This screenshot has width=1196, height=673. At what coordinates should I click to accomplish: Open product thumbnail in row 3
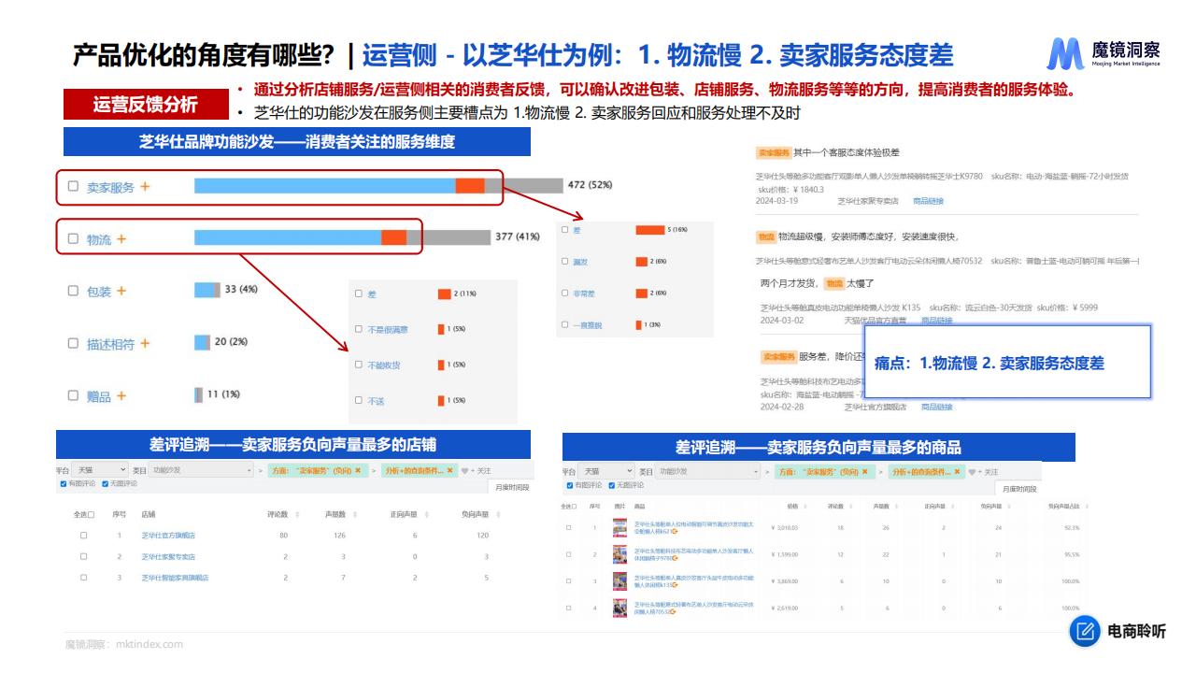point(619,581)
